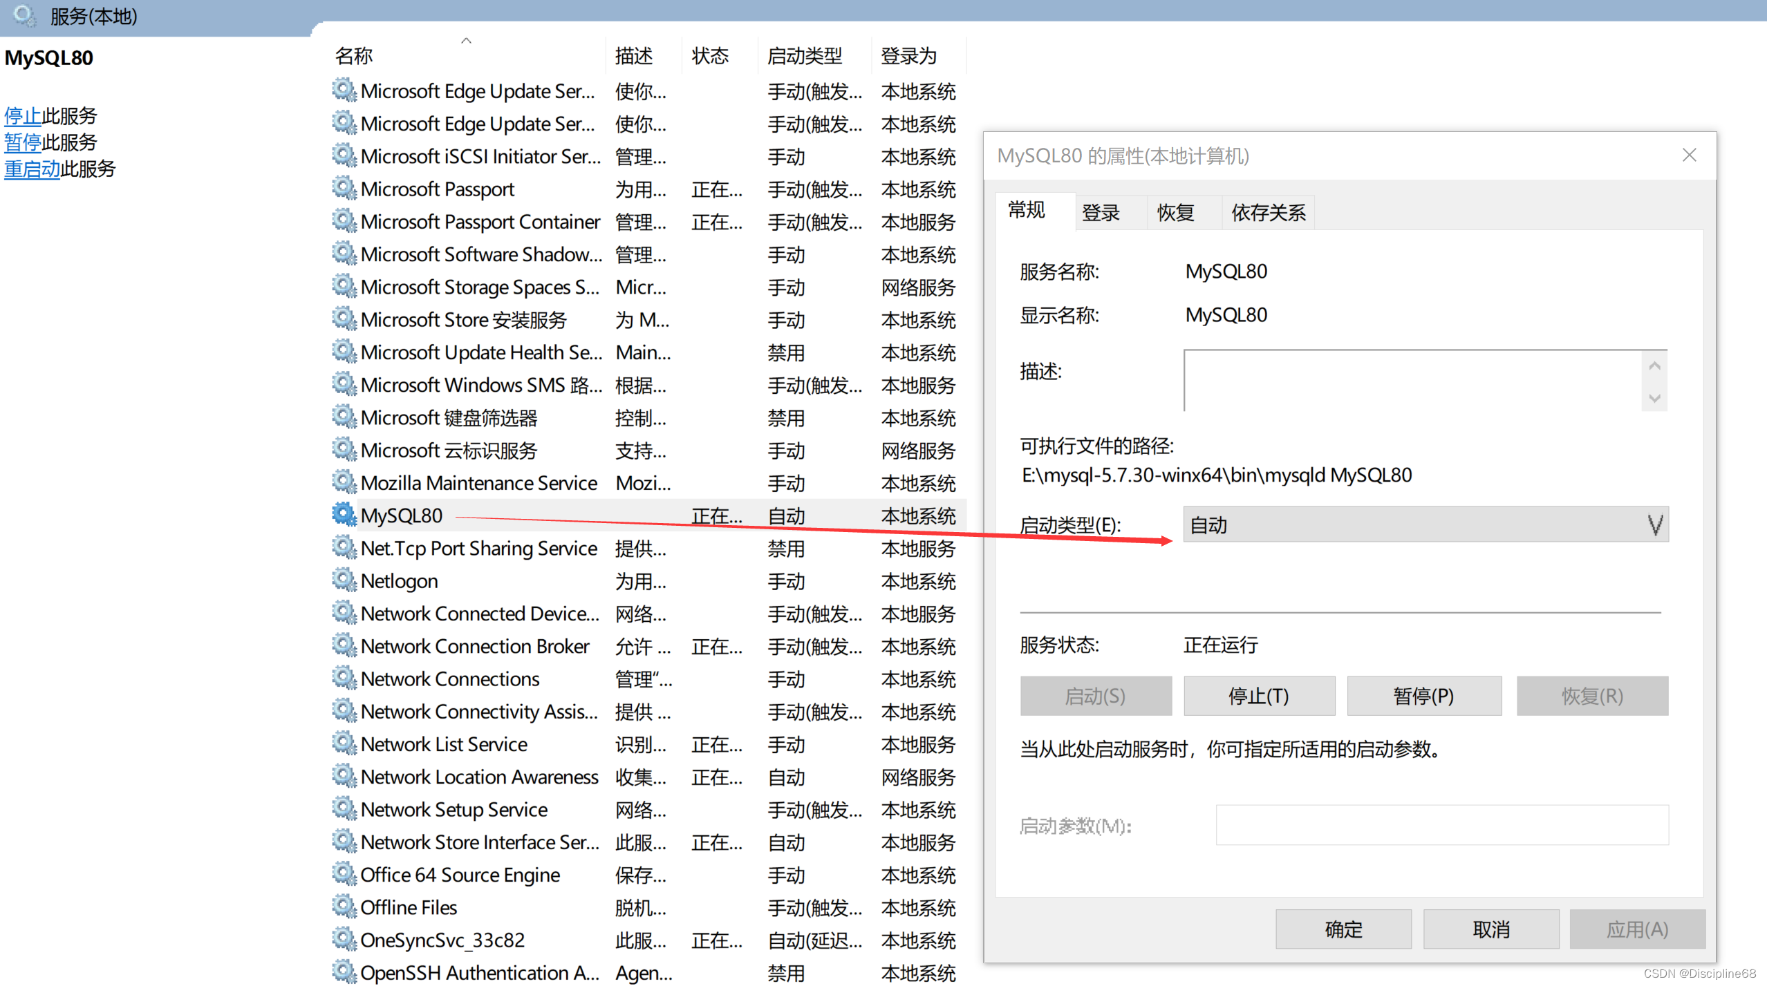Image resolution: width=1767 pixels, height=986 pixels.
Task: Click the 重启动 service link
Action: (x=32, y=169)
